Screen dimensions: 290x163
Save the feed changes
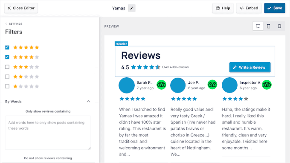tap(275, 8)
